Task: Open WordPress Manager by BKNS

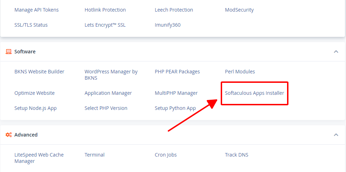Action: pyautogui.click(x=111, y=75)
